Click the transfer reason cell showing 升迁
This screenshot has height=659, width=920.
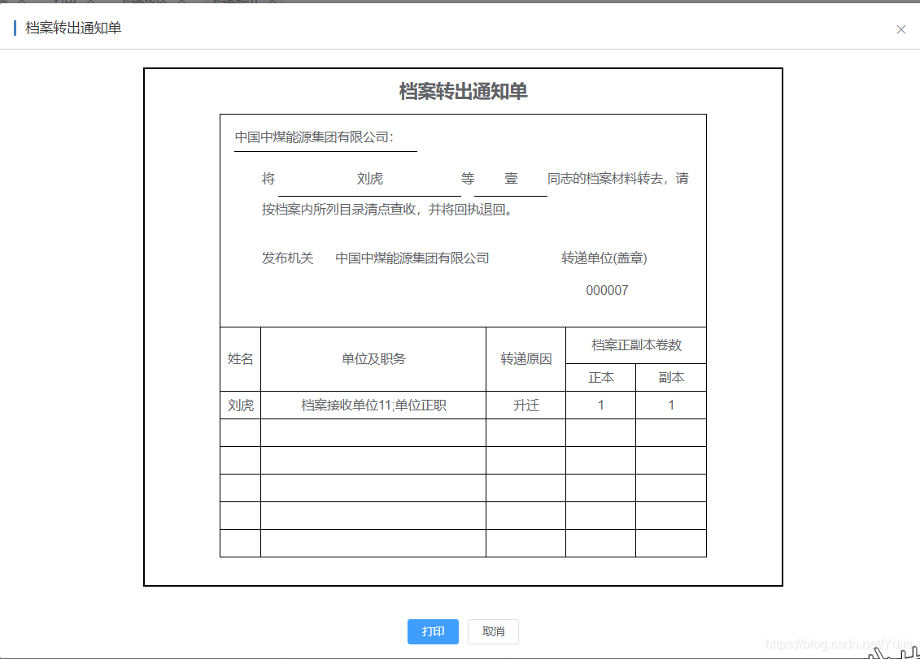click(x=525, y=405)
